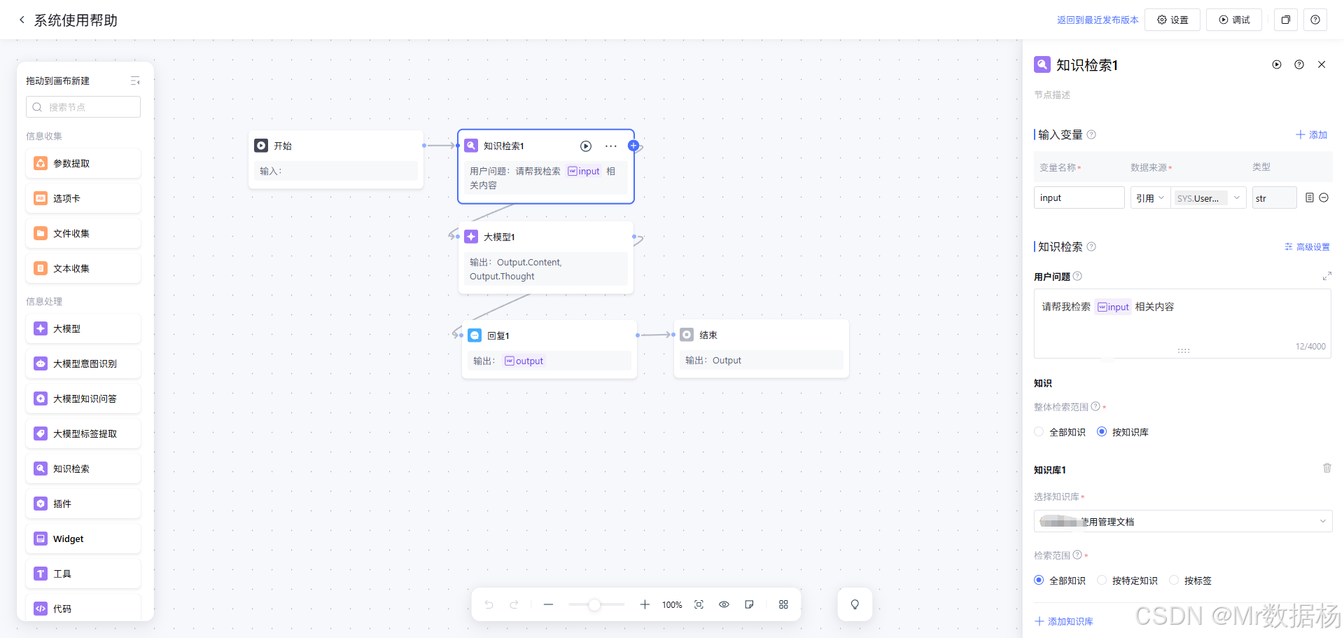The width and height of the screenshot is (1344, 638).
Task: Auto-arrange nodes with the grid icon
Action: tap(783, 604)
